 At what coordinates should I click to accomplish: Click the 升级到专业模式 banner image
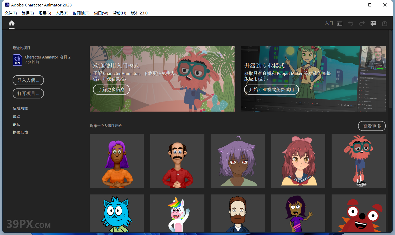tap(313, 79)
